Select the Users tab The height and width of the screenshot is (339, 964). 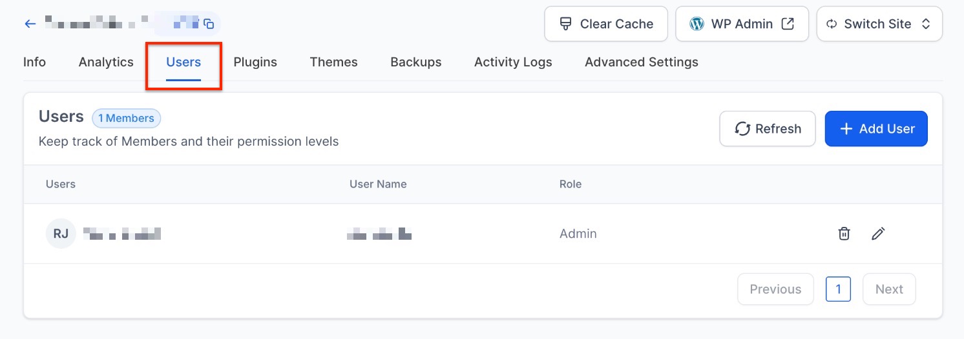(x=183, y=63)
